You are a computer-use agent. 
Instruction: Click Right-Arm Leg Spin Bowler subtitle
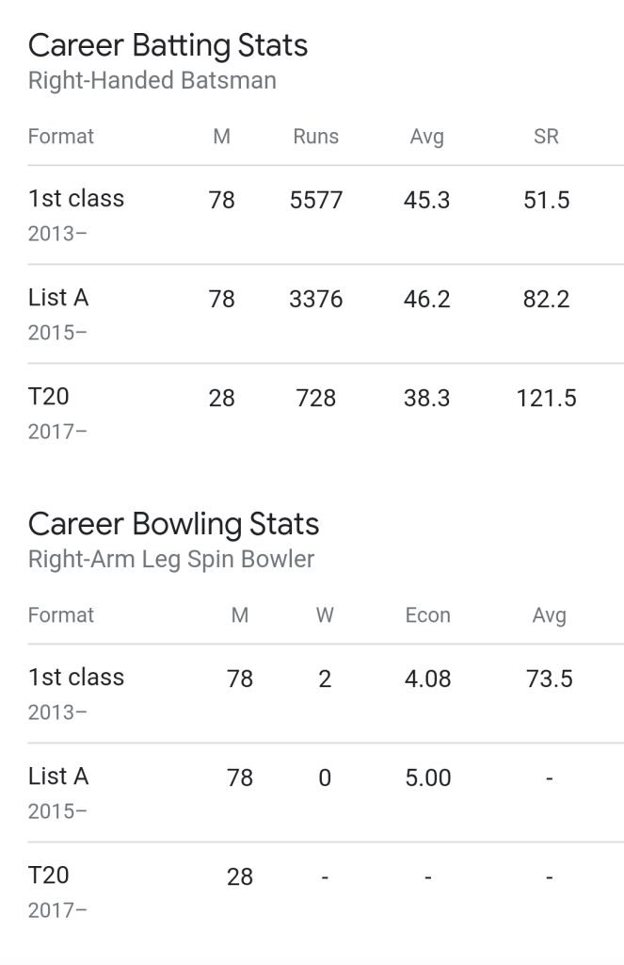(x=171, y=560)
